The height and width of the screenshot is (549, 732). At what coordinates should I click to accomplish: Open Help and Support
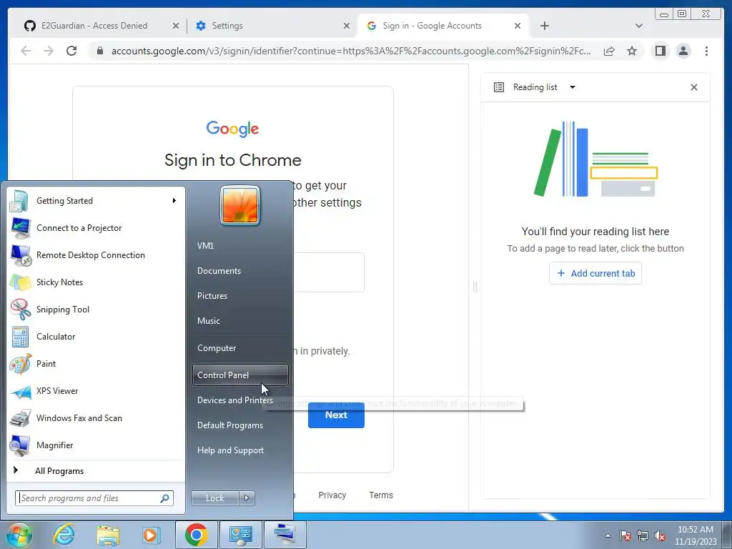(x=240, y=450)
